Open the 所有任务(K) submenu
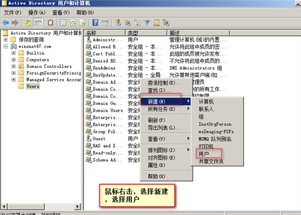Screen dimensions: 301x215 [x=166, y=109]
